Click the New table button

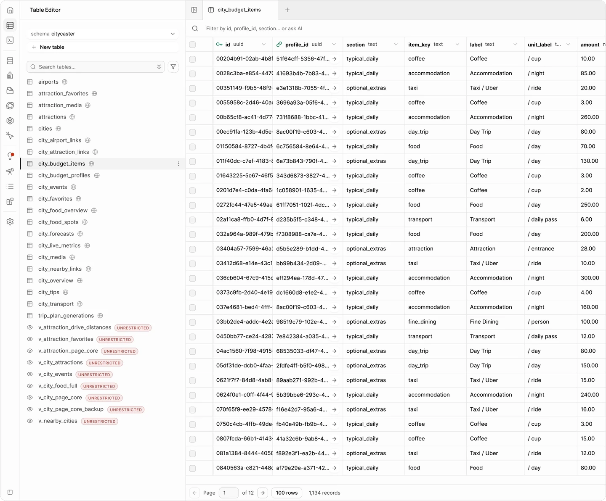[x=103, y=47]
